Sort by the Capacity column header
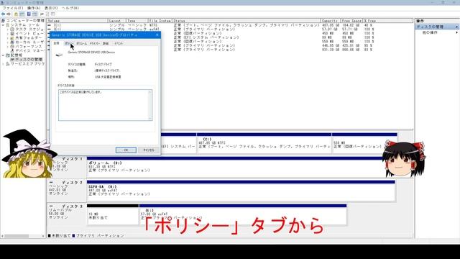460x259 pixels. tap(331, 21)
